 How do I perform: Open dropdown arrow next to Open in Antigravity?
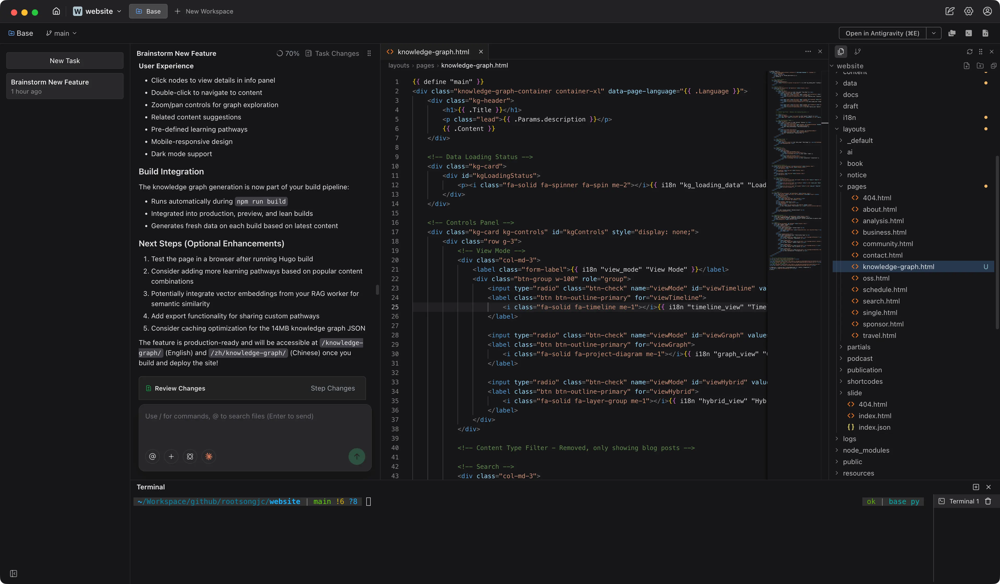pyautogui.click(x=934, y=33)
